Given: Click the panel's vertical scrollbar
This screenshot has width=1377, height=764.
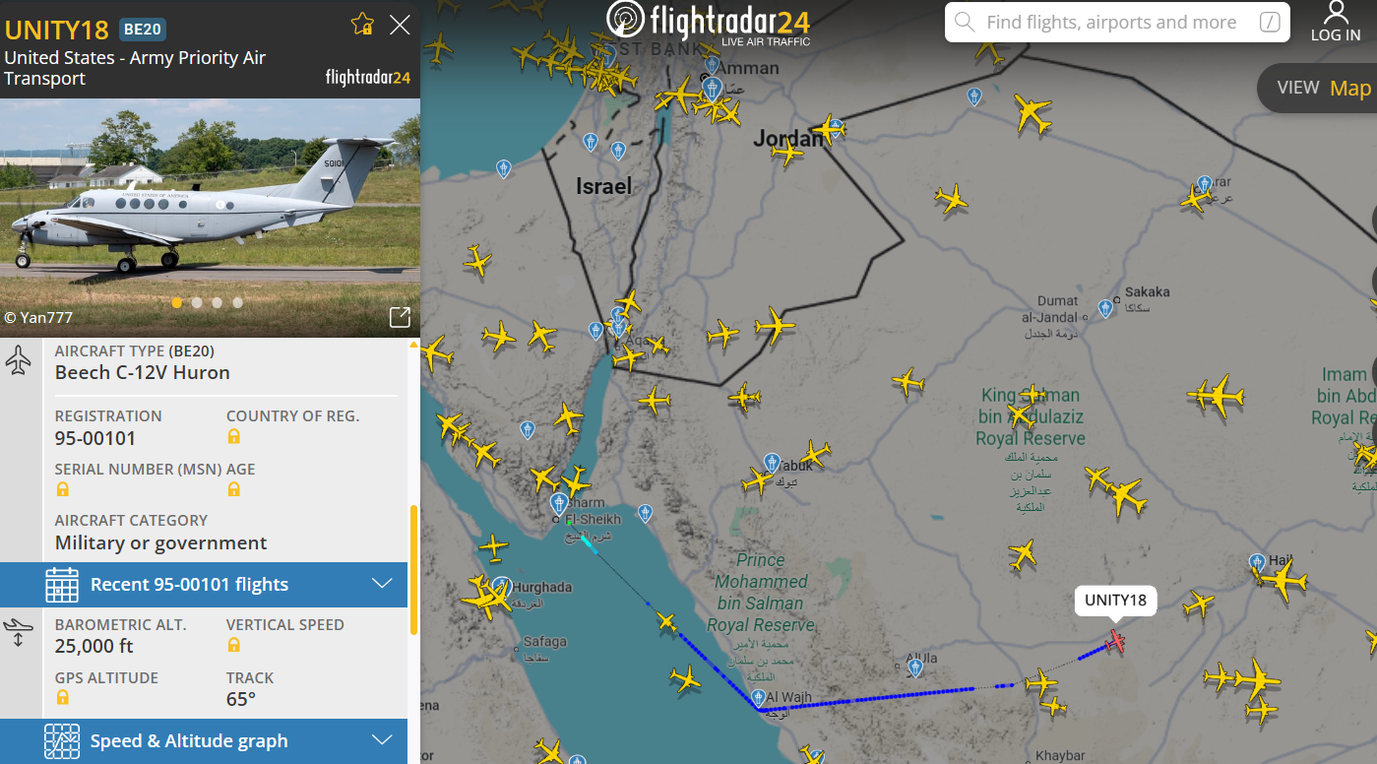Looking at the screenshot, I should point(413,569).
